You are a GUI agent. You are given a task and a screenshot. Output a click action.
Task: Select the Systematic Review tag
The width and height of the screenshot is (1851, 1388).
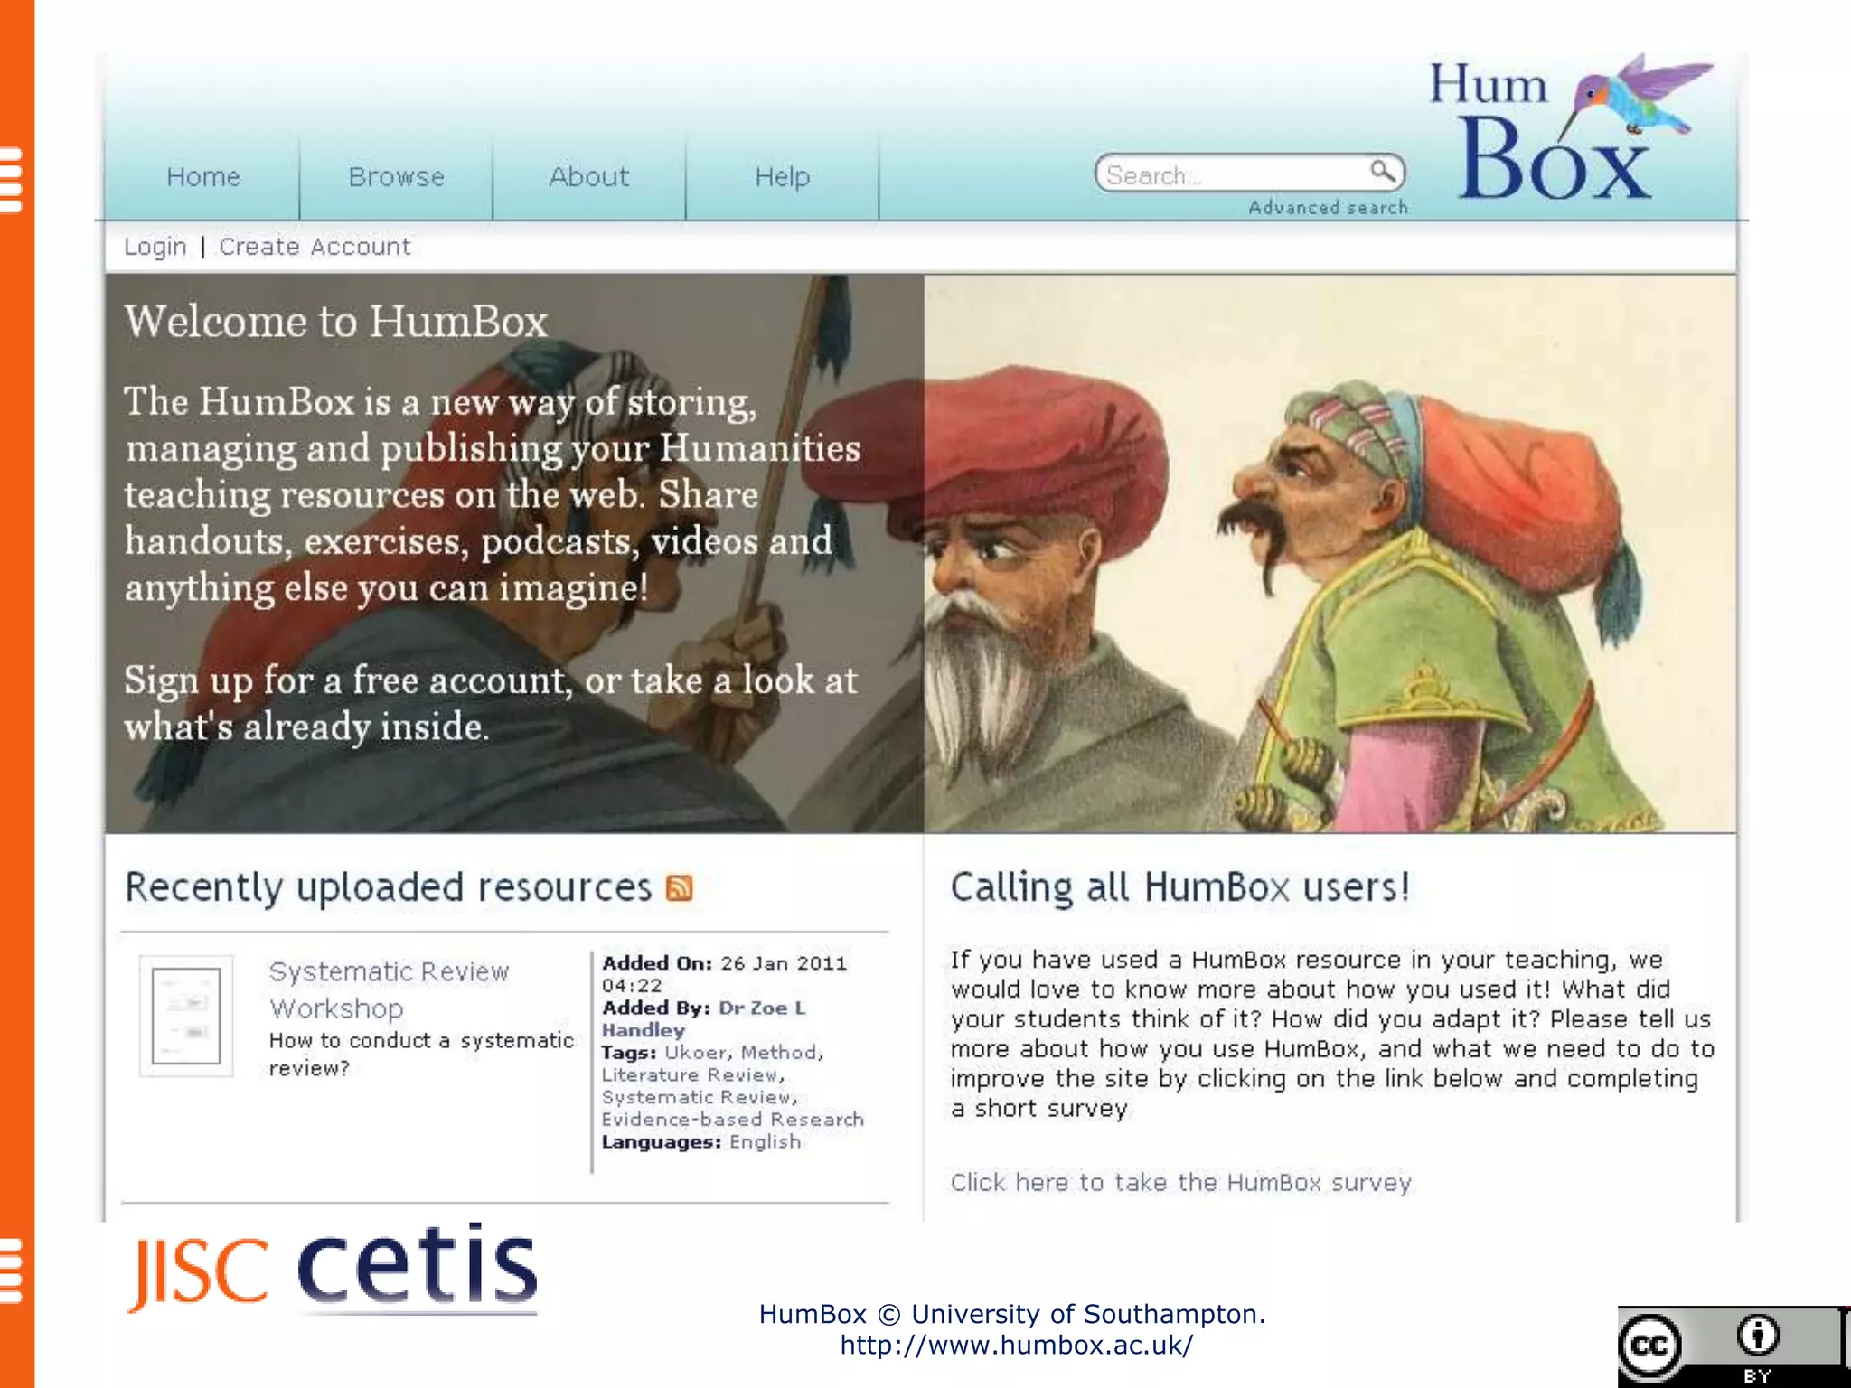pos(697,1097)
